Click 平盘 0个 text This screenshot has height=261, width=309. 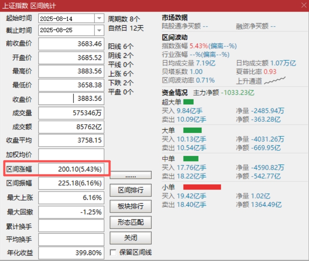click(x=121, y=92)
